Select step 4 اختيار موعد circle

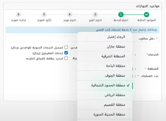click(x=70, y=15)
